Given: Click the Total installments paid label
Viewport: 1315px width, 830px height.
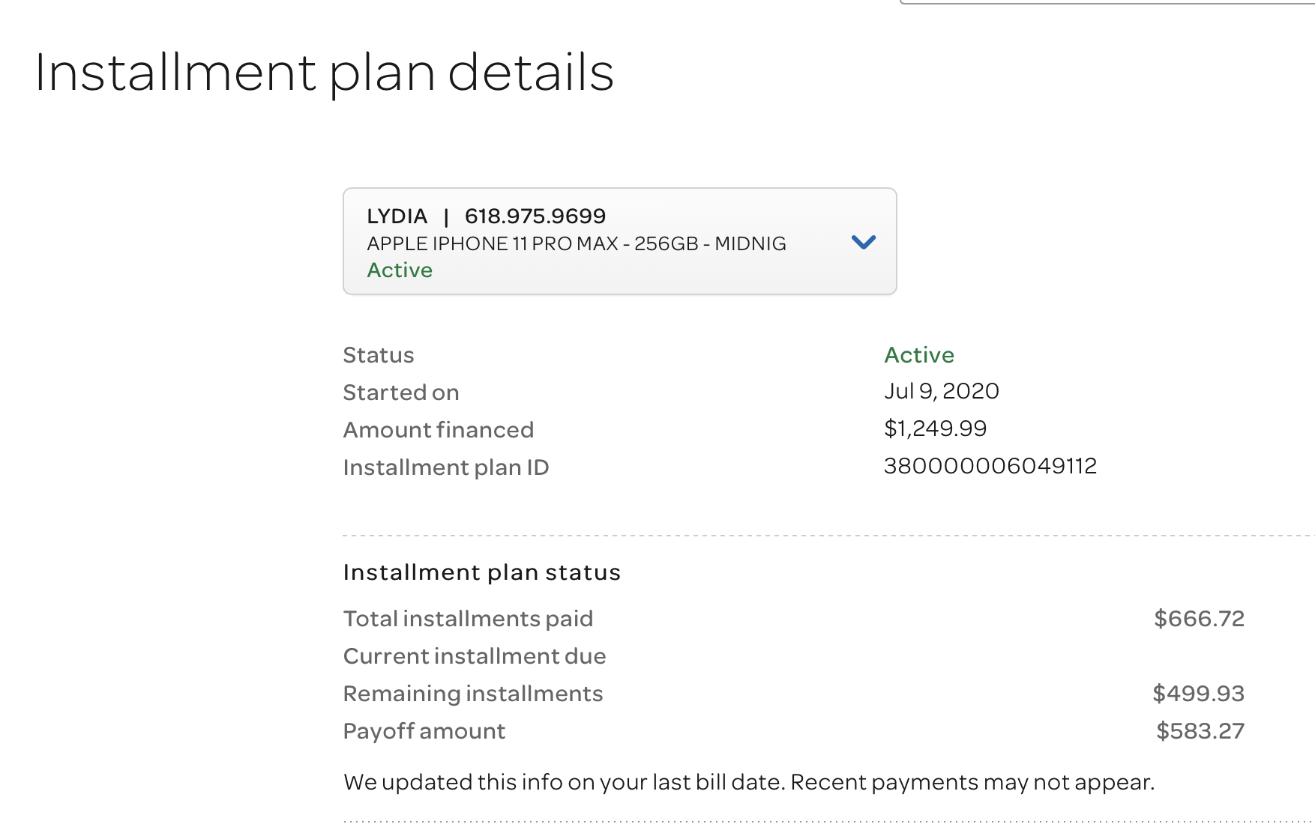Looking at the screenshot, I should pos(468,619).
